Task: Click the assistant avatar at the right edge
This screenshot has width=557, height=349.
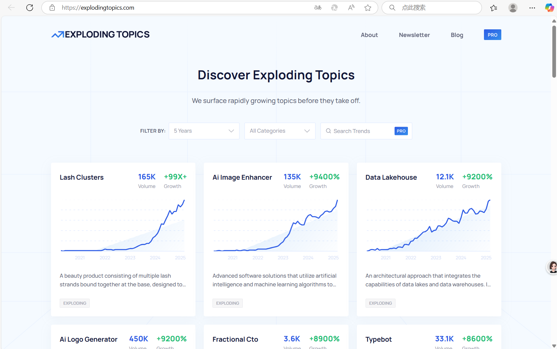Action: click(x=553, y=267)
